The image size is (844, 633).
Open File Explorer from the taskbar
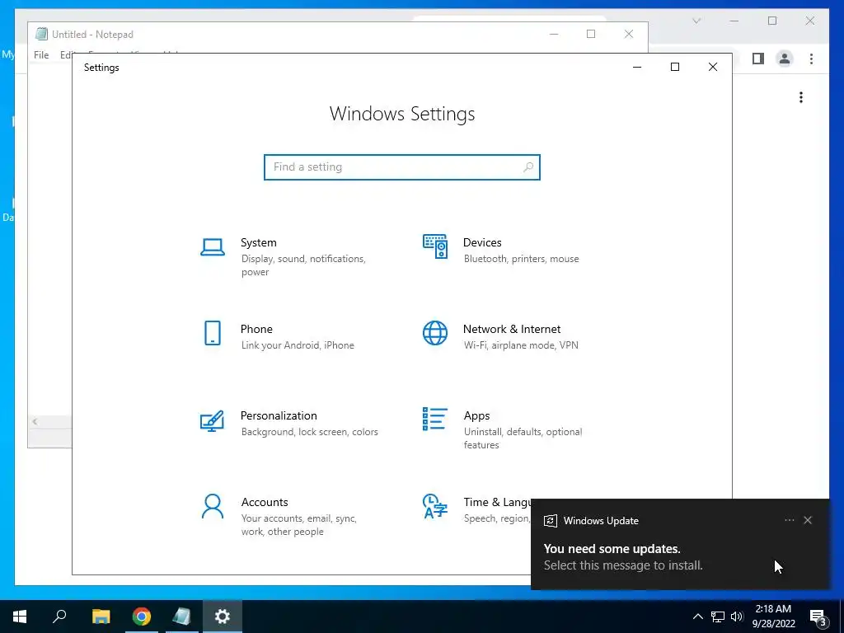pos(101,617)
